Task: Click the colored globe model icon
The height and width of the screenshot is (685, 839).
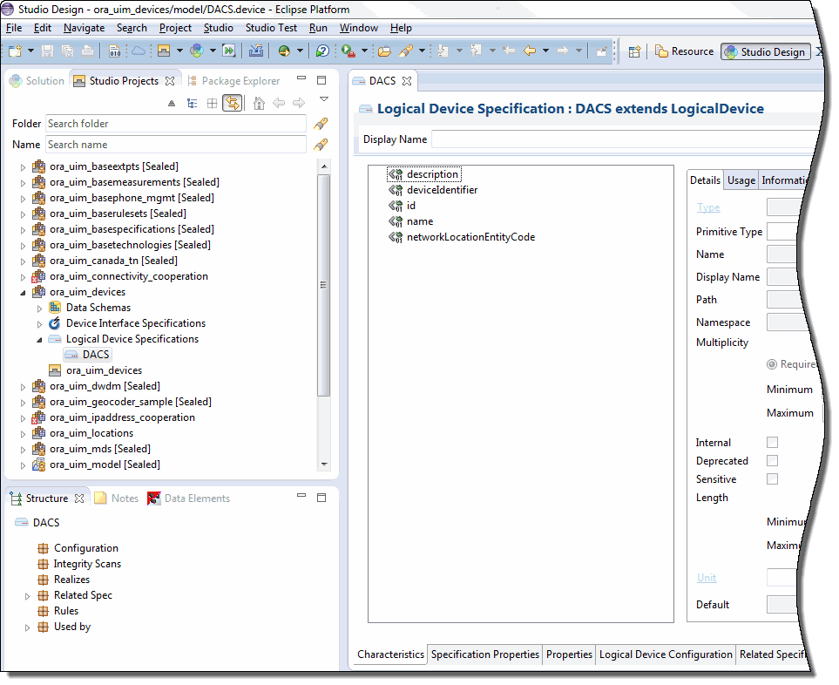Action: (197, 51)
